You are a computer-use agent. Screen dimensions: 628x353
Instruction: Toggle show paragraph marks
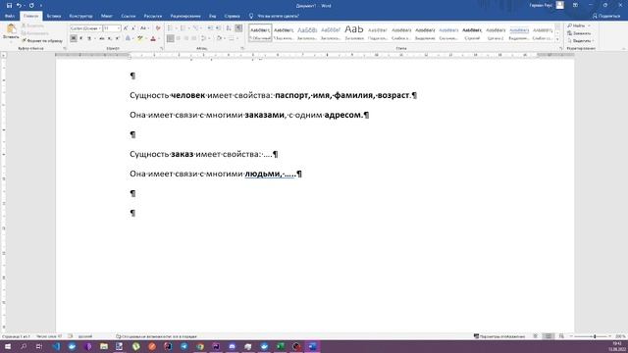(238, 28)
